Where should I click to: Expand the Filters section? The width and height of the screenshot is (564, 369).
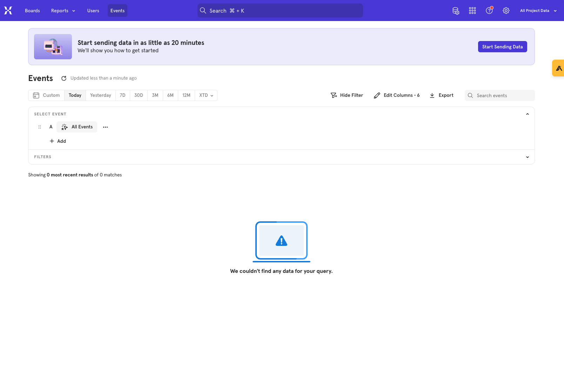pyautogui.click(x=527, y=157)
